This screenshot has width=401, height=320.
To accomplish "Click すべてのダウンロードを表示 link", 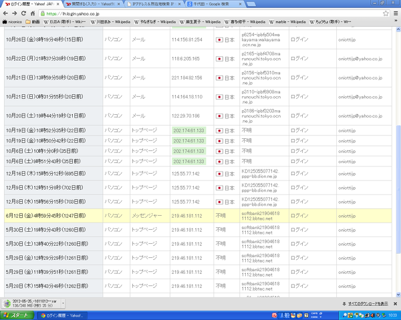I will (368, 304).
